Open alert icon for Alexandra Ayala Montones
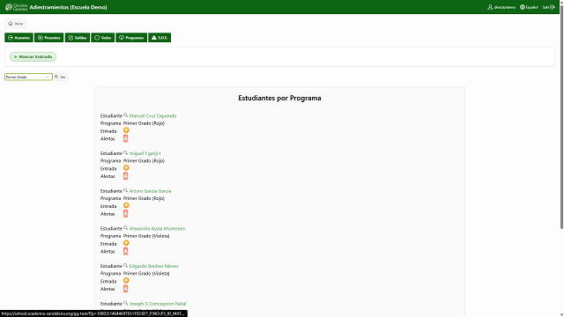 125,251
